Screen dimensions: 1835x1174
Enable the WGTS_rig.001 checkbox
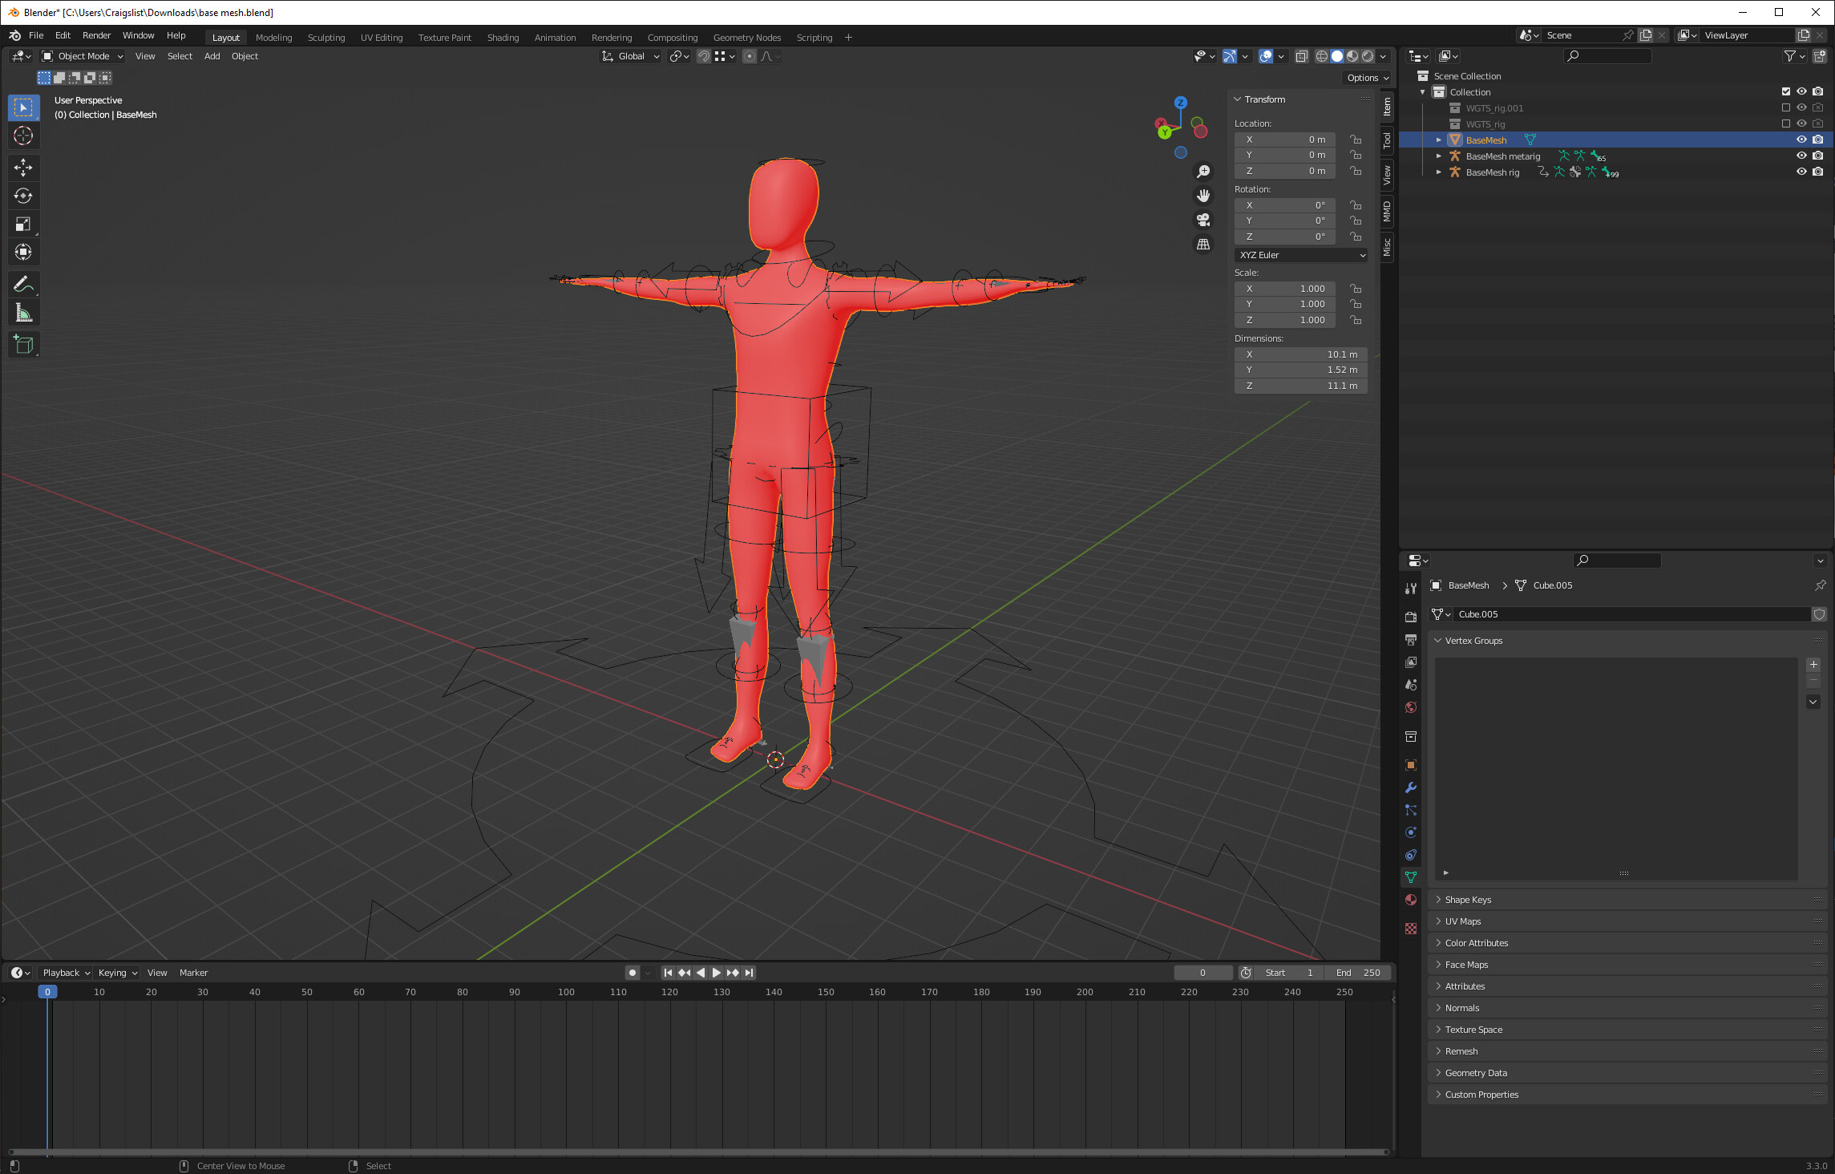coord(1786,107)
